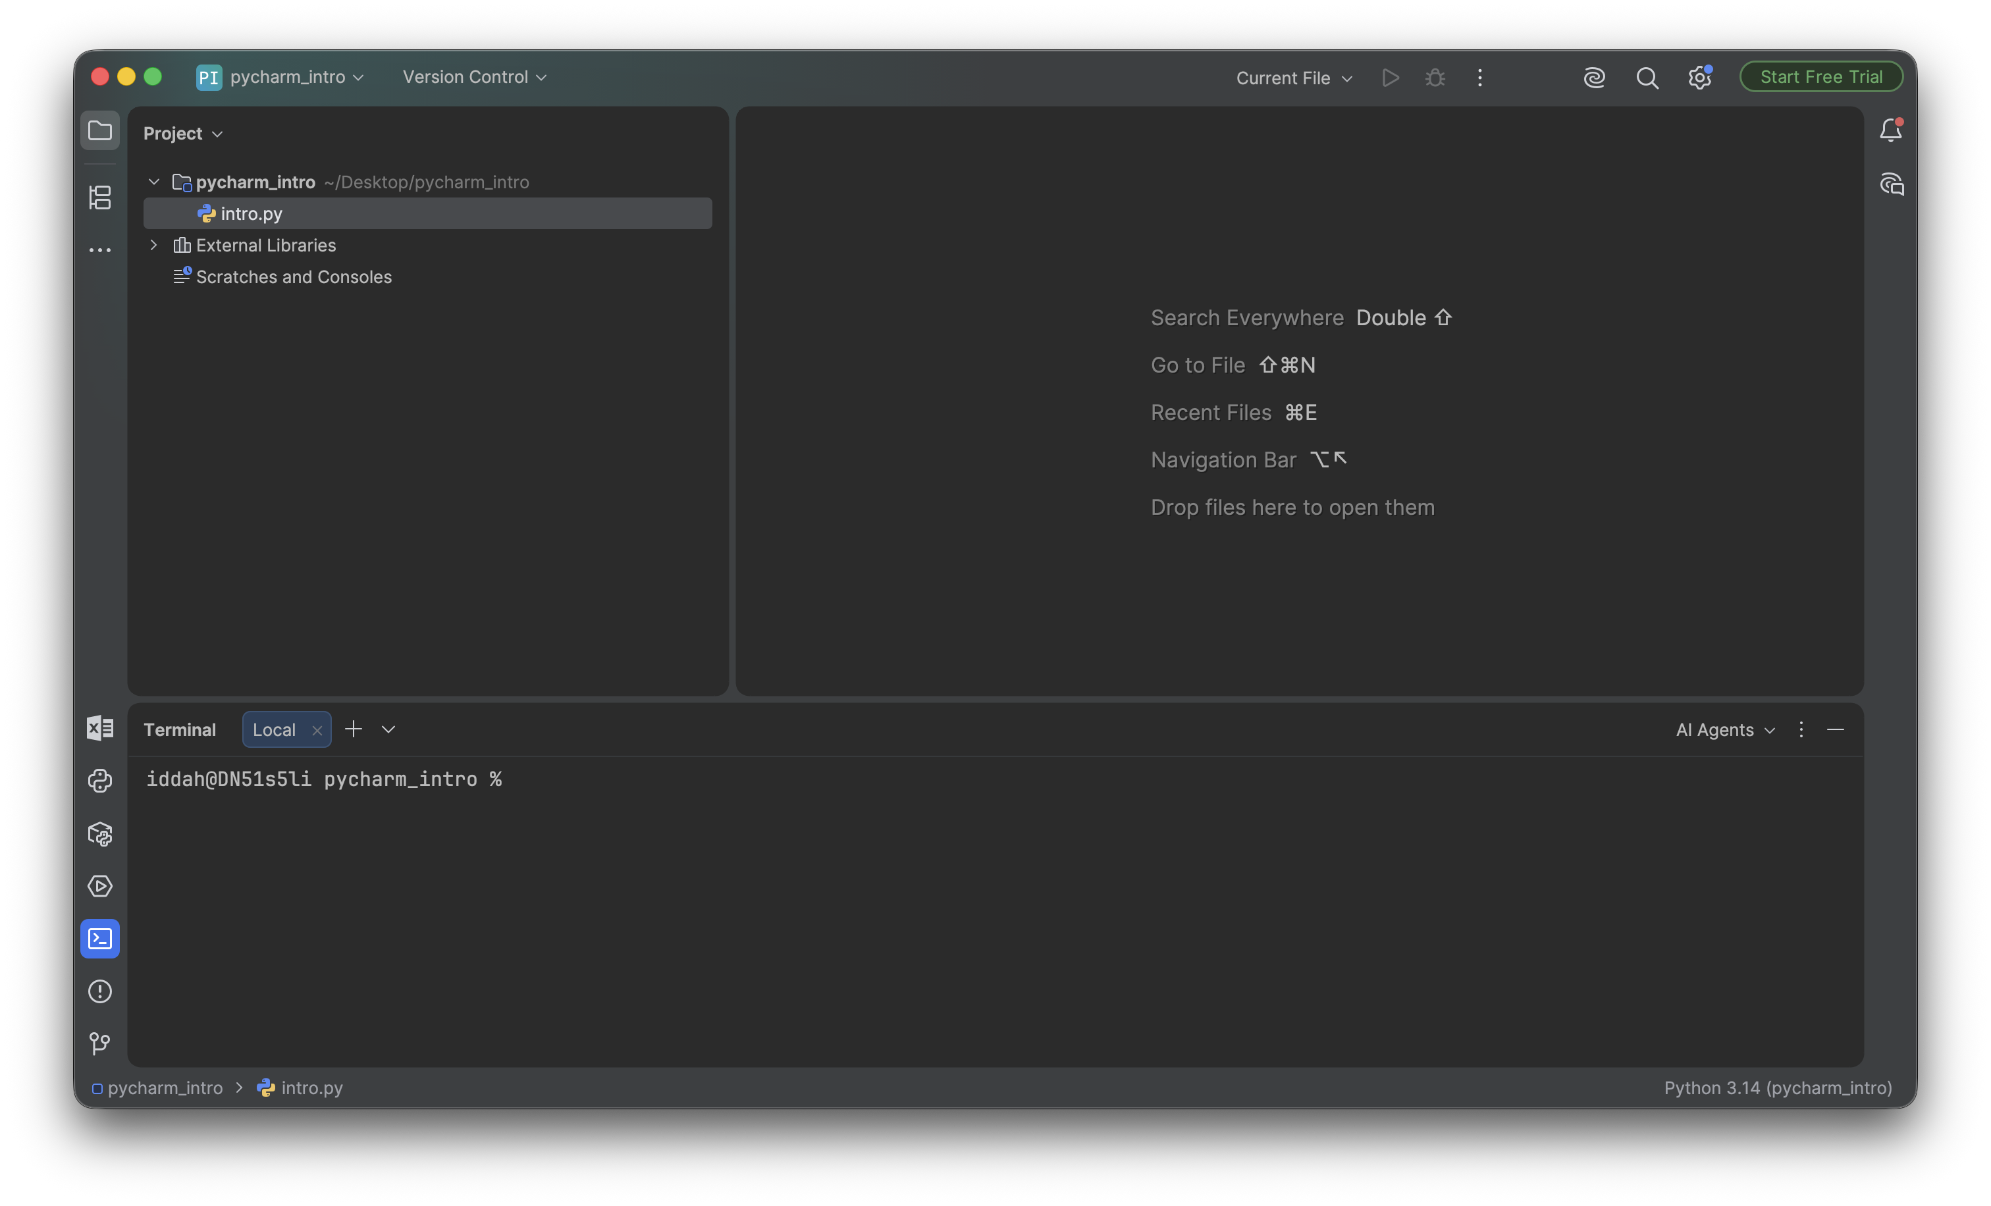The image size is (1991, 1206).
Task: Select intro.py in the project tree
Action: (427, 213)
